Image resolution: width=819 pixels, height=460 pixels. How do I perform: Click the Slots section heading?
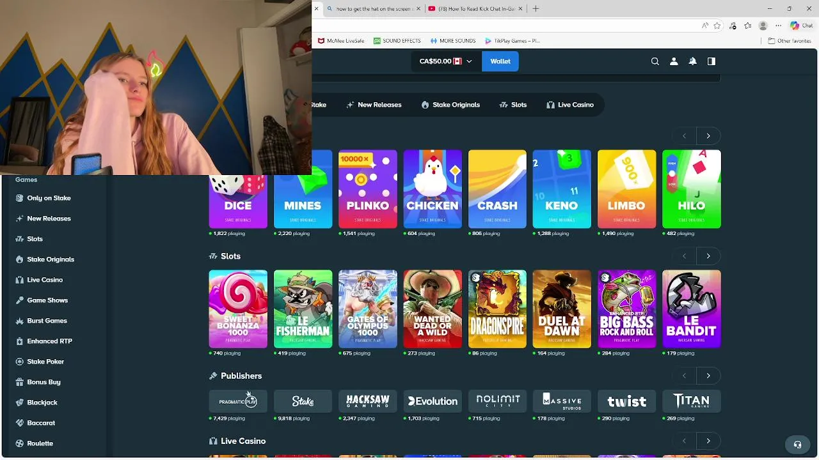tap(230, 256)
